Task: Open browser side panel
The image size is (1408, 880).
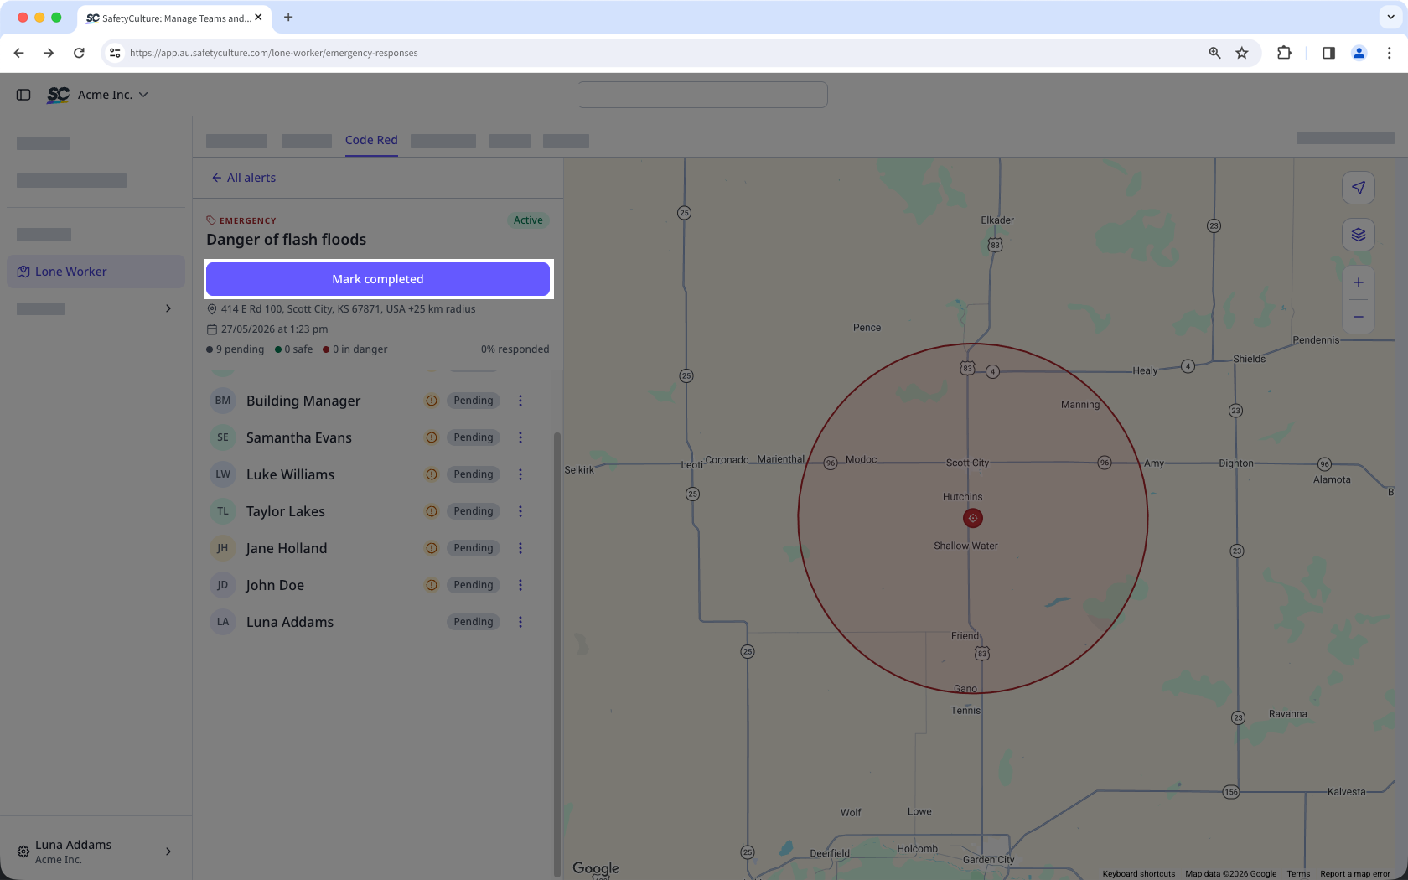Action: pyautogui.click(x=1328, y=53)
